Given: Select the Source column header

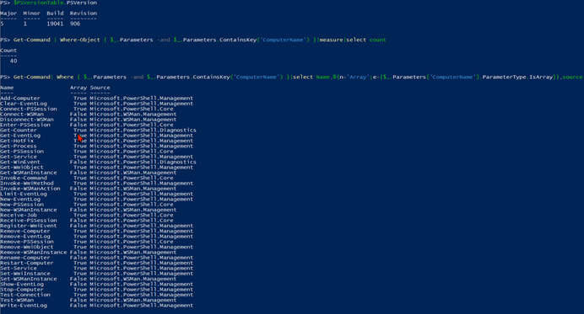Looking at the screenshot, I should click(100, 88).
